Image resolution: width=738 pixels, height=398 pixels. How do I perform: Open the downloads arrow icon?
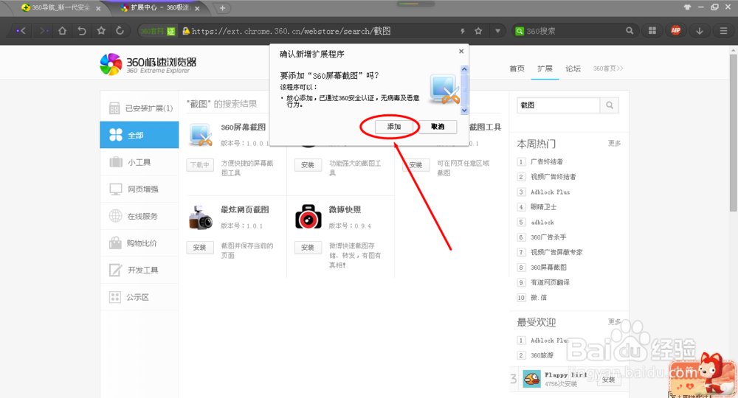point(700,31)
